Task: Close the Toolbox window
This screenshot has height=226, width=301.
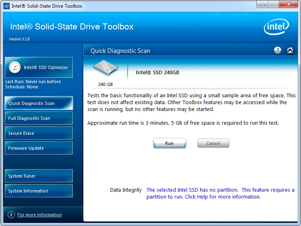Action: 288,4
